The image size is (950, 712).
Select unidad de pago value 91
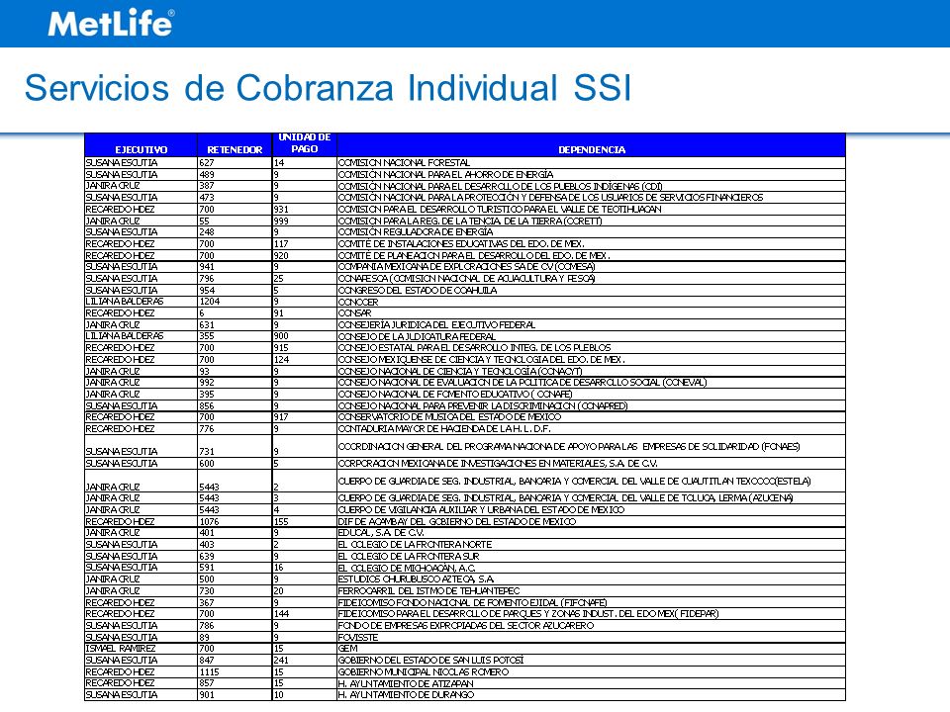(x=279, y=313)
